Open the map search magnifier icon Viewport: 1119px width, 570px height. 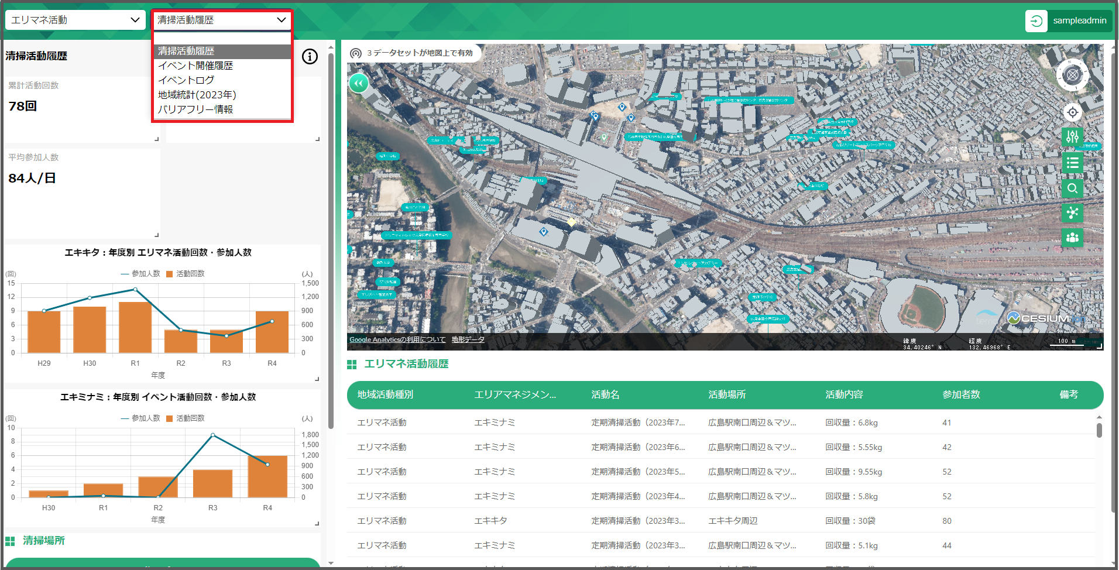tap(1072, 188)
